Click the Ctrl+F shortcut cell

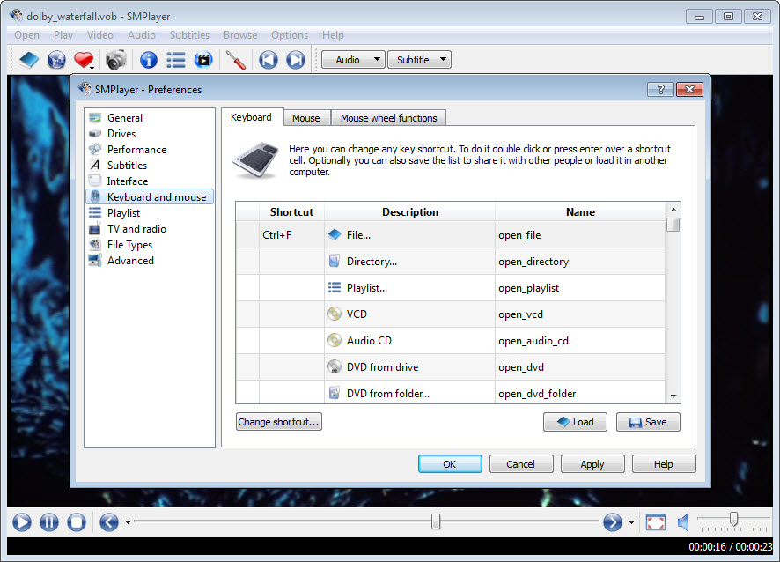click(291, 235)
